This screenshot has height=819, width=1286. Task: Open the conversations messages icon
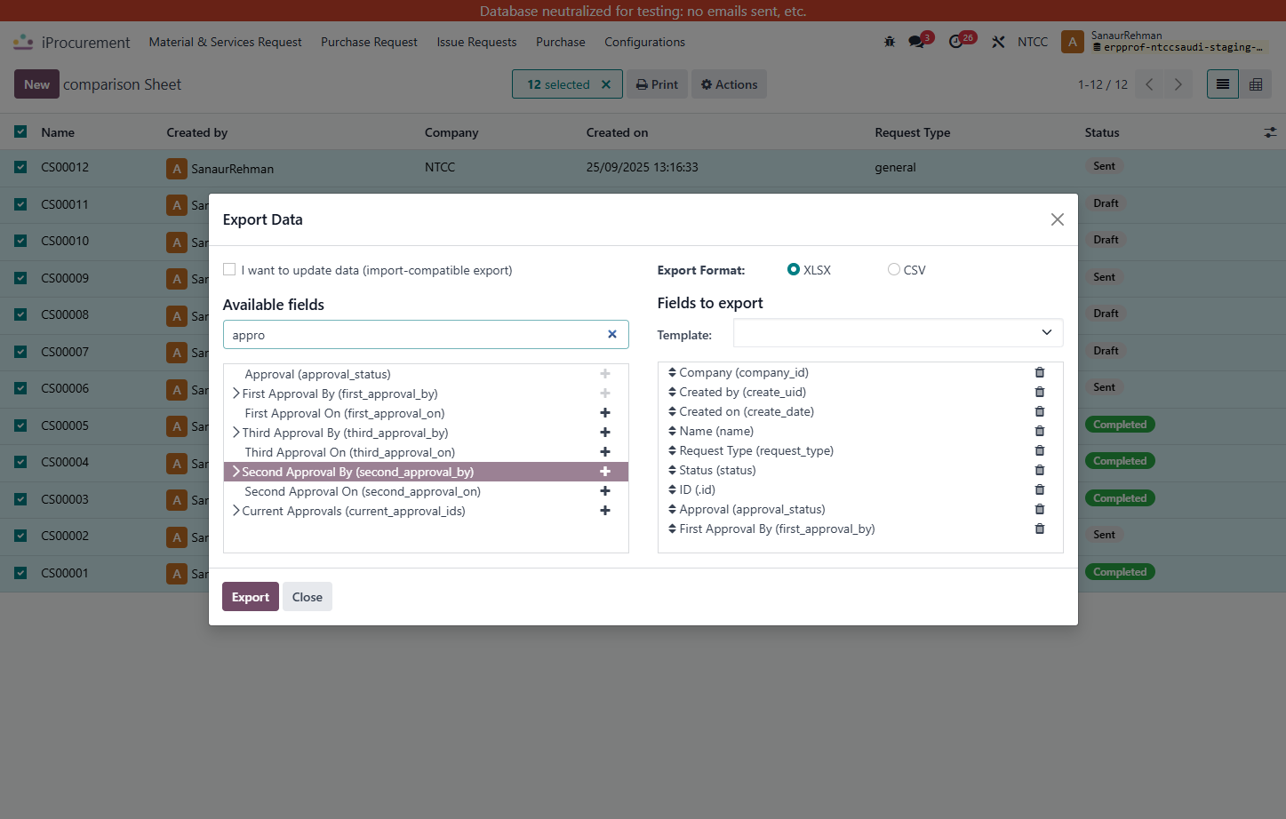pos(917,42)
